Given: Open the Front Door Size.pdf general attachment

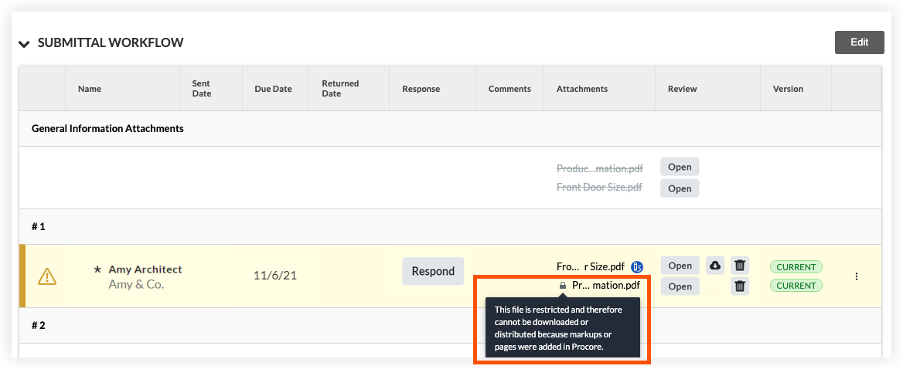Looking at the screenshot, I should tap(680, 188).
